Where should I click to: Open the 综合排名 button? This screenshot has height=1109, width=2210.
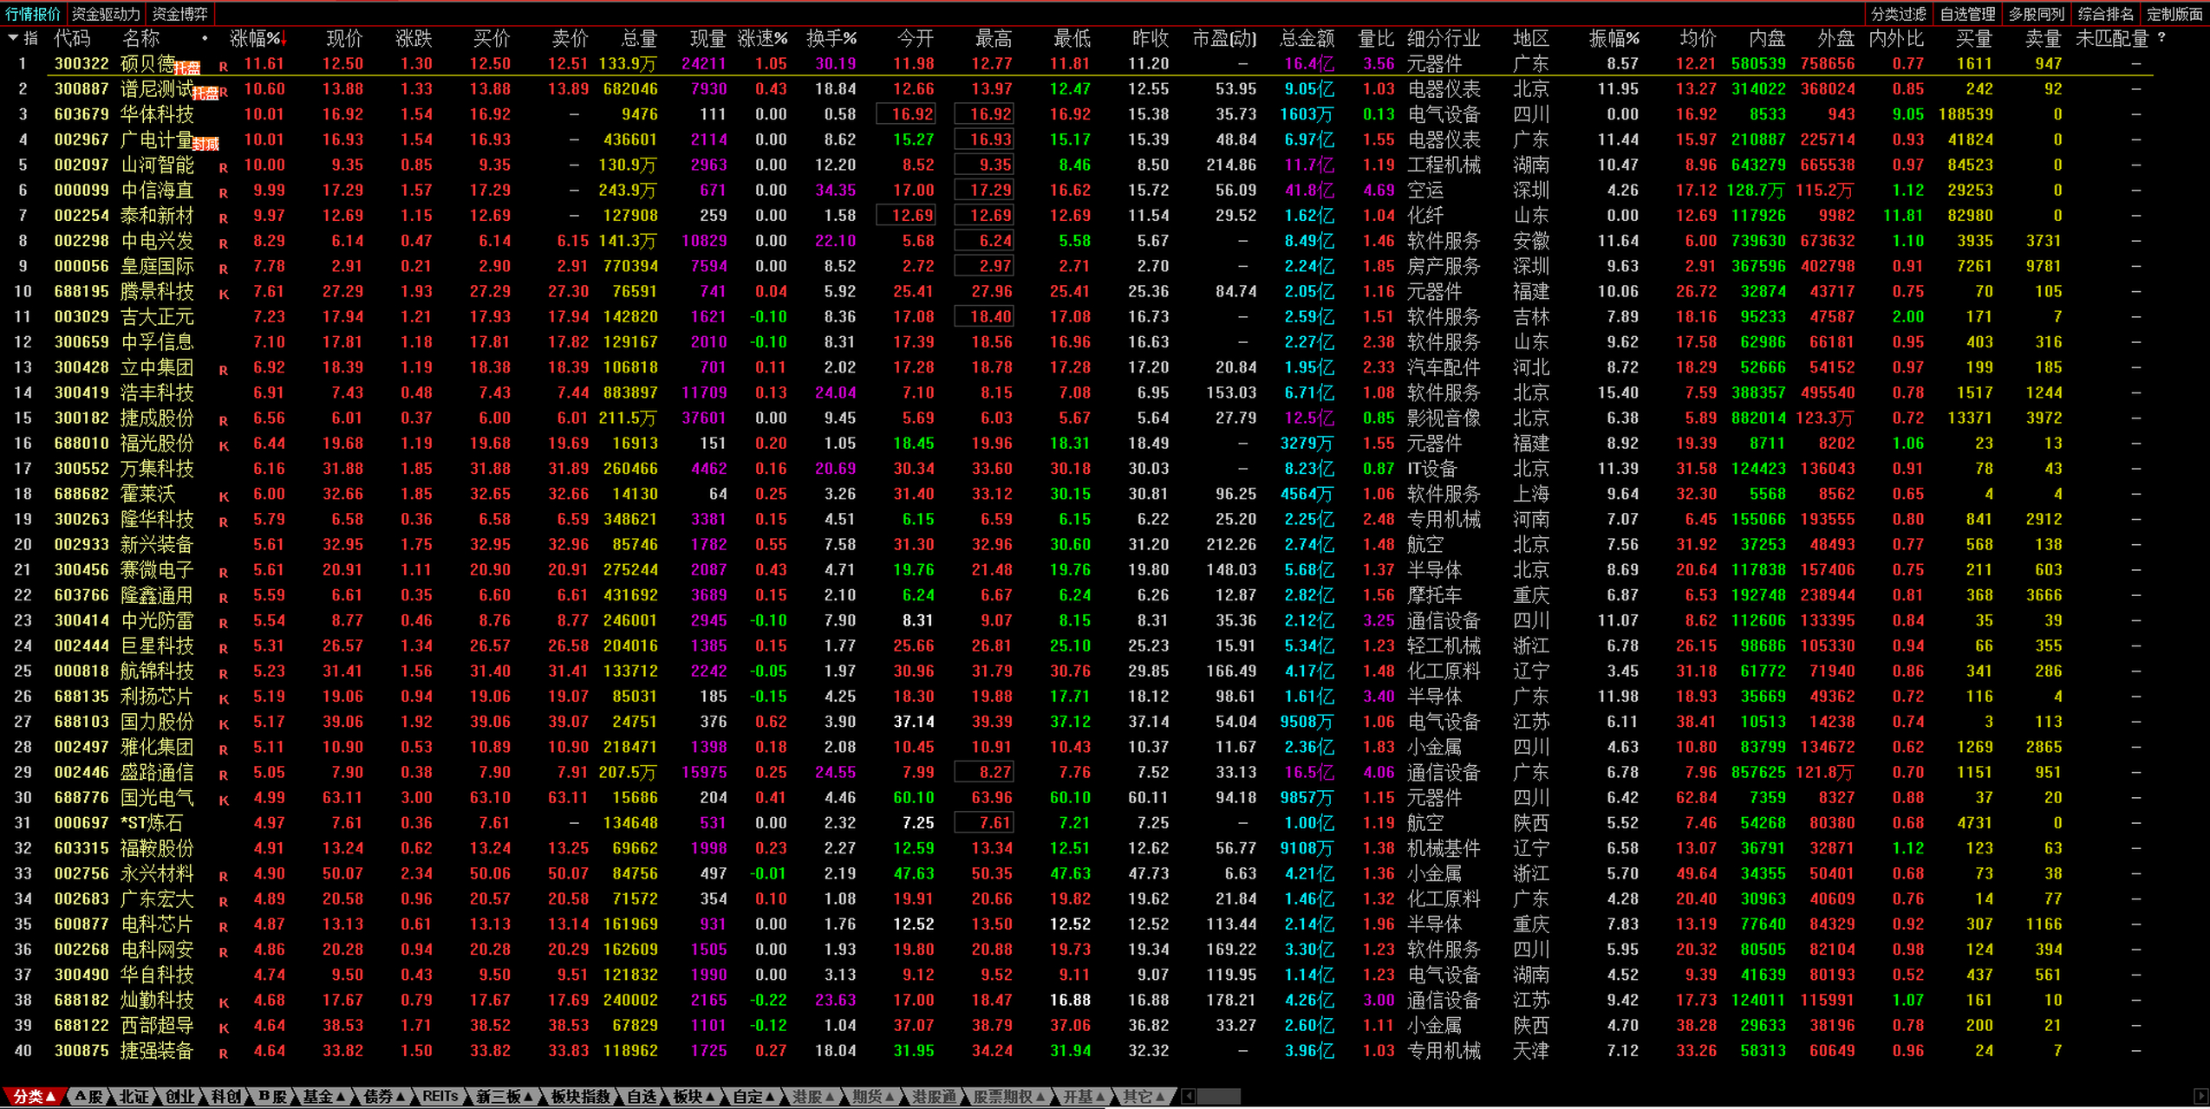coord(2106,14)
